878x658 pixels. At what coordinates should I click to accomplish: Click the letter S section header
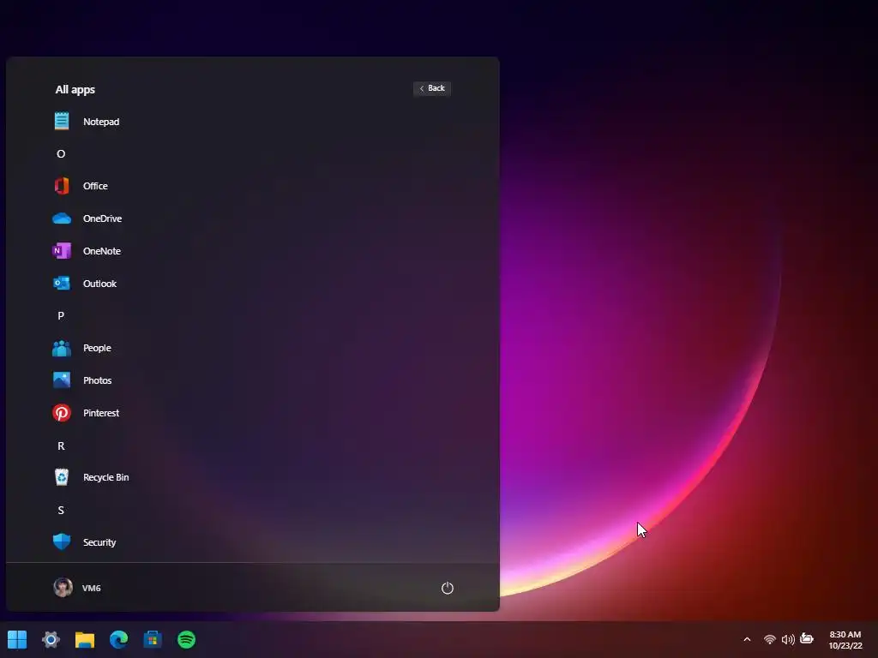coord(61,511)
